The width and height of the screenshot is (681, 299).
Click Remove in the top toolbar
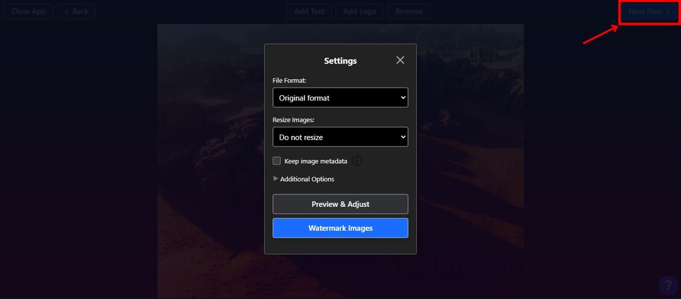point(409,11)
